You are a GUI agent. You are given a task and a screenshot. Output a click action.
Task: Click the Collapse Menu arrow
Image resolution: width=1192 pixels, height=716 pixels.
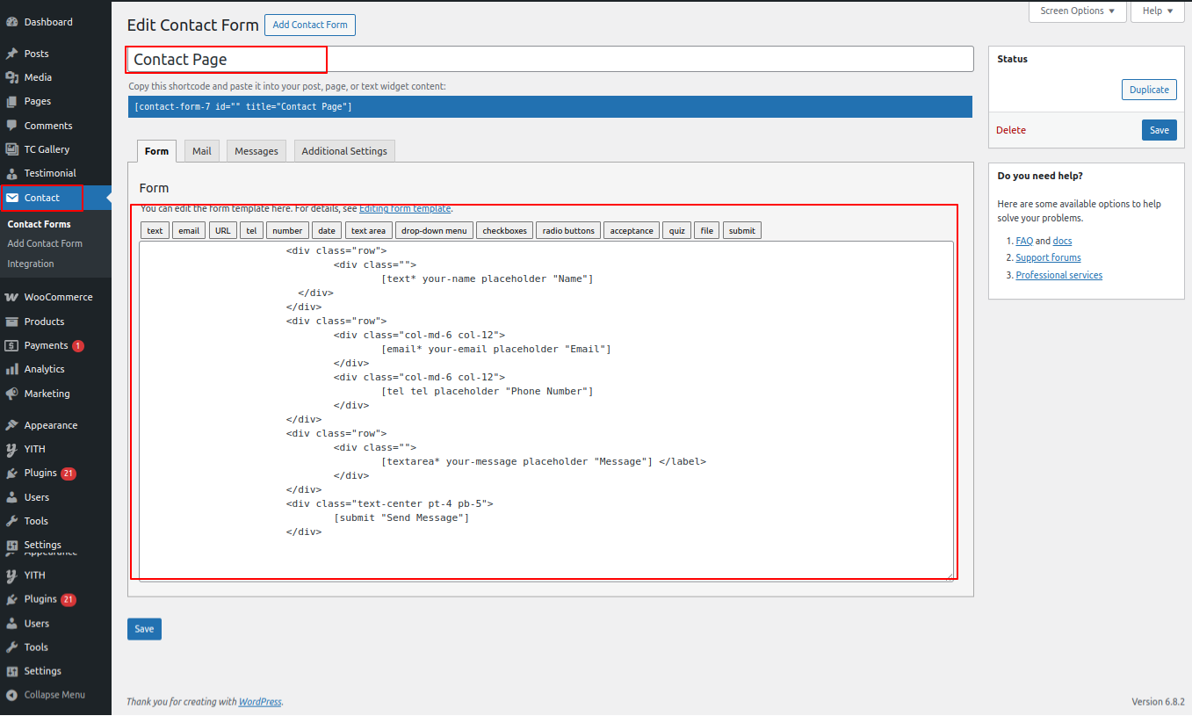point(12,694)
